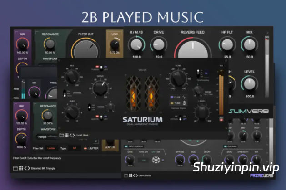The image size is (286, 190).
Task: Click the PrimeVerb High band knob
Action: point(256,135)
